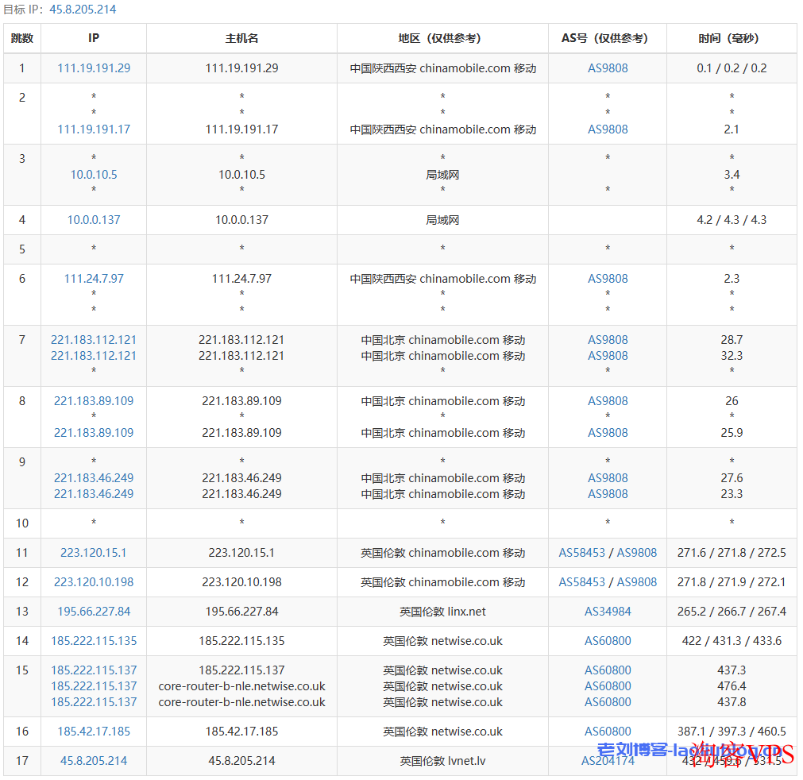Open IP link 223.120.15.1 in hop 11

94,553
